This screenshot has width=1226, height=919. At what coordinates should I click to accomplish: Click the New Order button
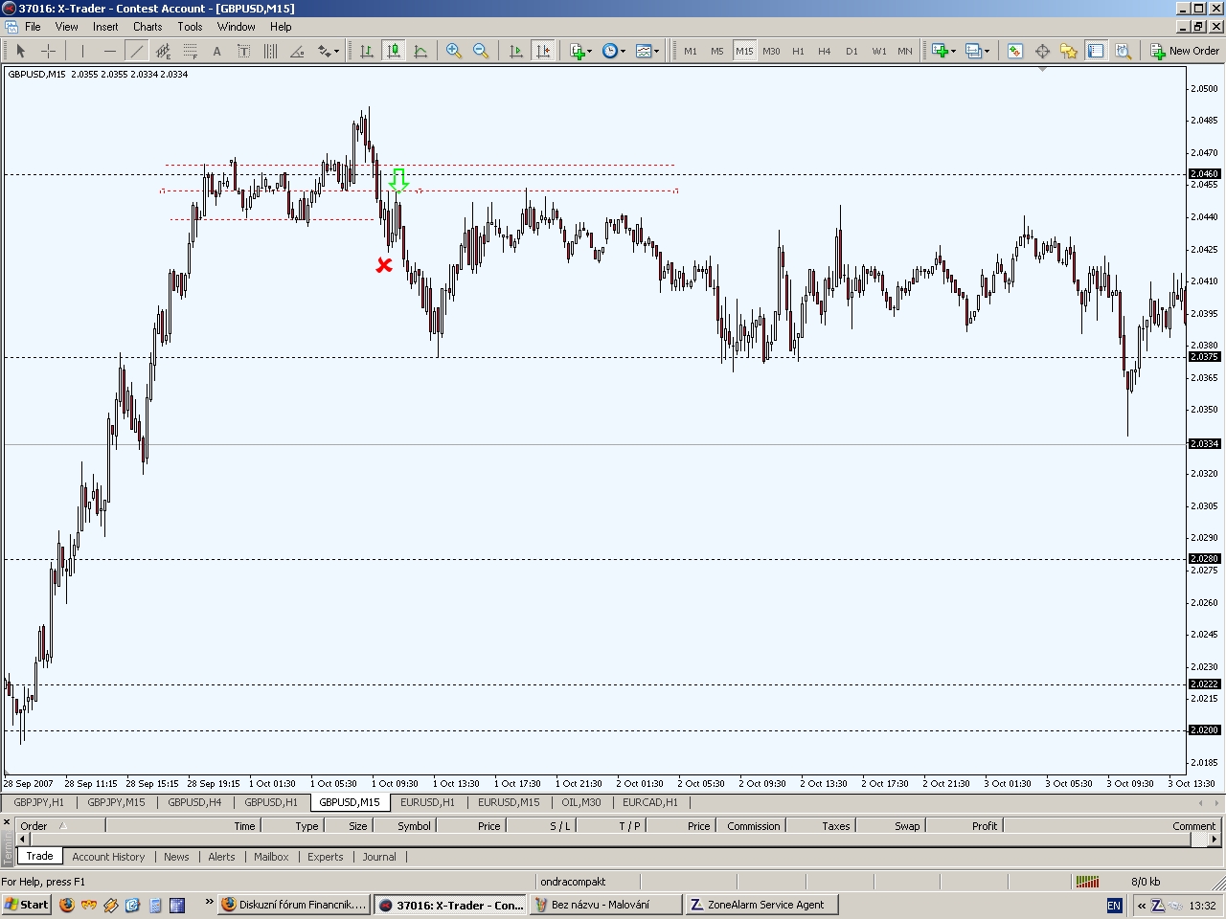[x=1186, y=51]
